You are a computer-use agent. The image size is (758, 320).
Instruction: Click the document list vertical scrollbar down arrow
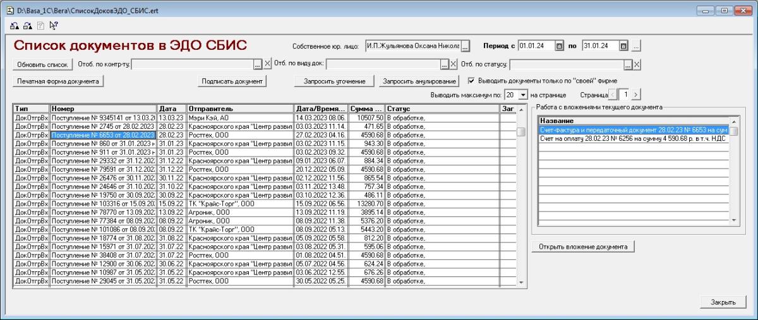(x=521, y=283)
